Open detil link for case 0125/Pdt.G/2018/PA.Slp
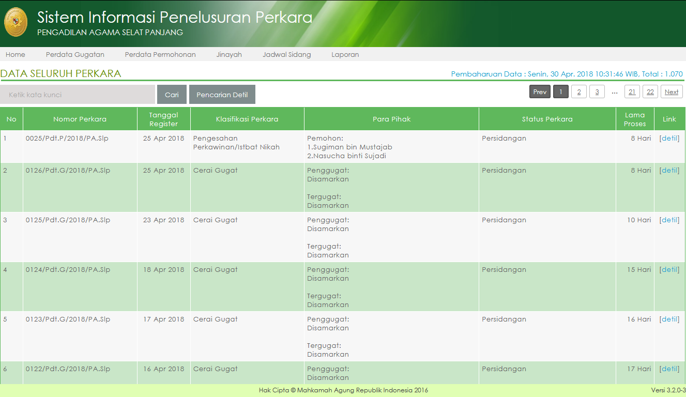The width and height of the screenshot is (686, 397). (669, 220)
